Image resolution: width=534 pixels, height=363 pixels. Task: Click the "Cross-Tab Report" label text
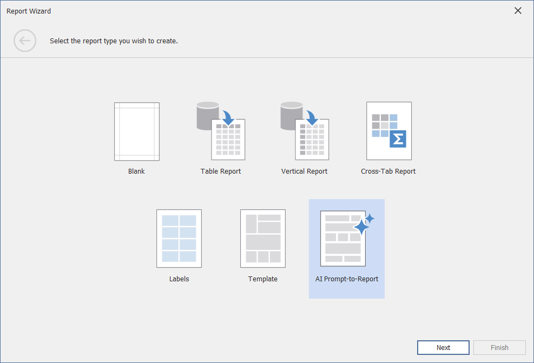pyautogui.click(x=388, y=171)
